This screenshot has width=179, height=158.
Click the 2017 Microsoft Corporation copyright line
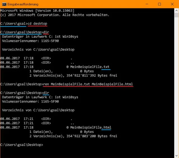55,15
